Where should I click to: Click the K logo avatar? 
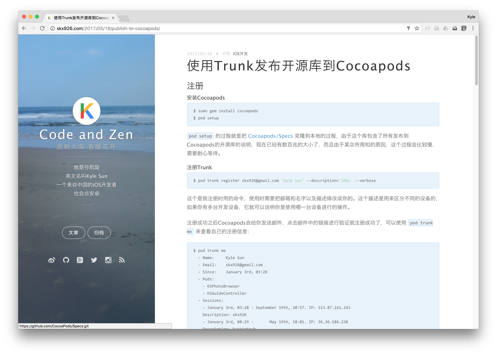pos(87,111)
